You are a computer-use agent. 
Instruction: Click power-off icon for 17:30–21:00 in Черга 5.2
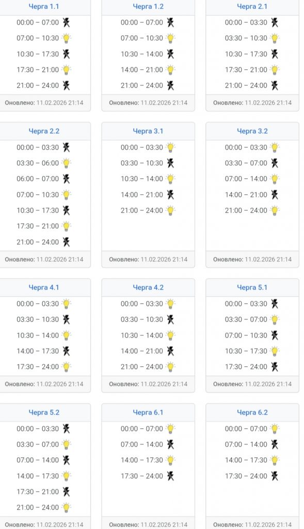click(66, 492)
